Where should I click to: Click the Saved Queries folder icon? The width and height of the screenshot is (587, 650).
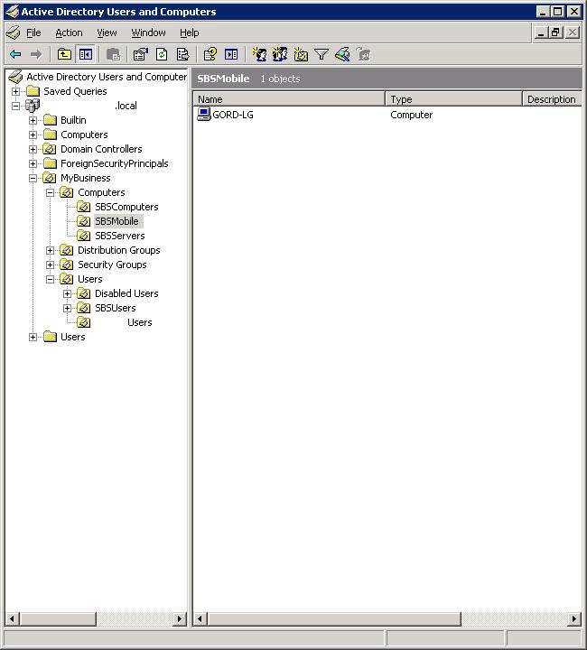(33, 91)
